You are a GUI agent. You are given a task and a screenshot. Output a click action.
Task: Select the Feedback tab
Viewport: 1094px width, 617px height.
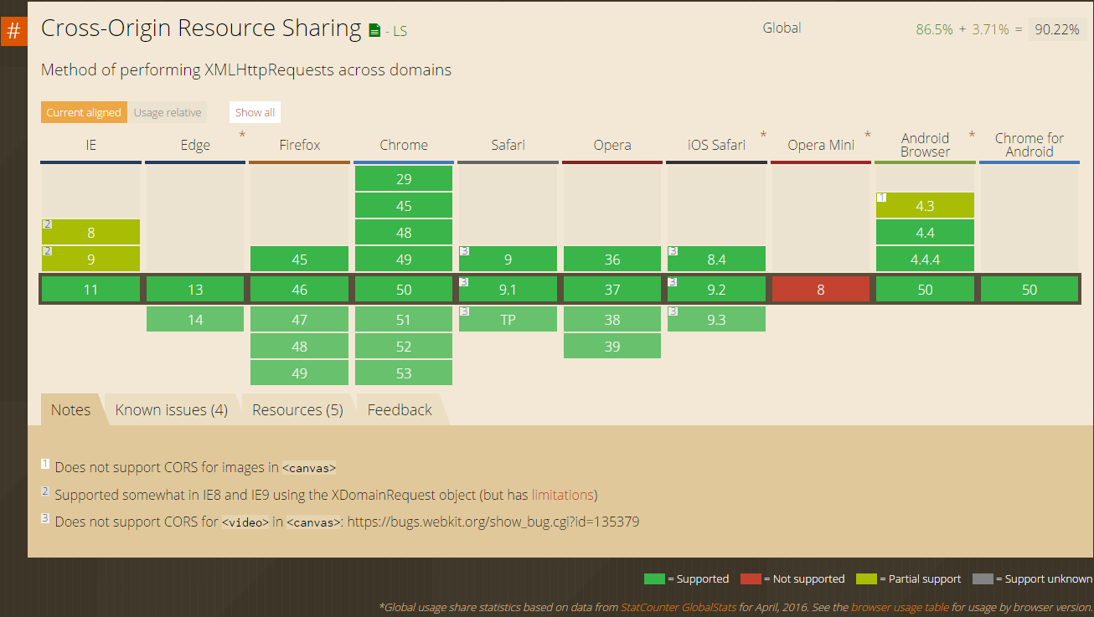pyautogui.click(x=400, y=409)
